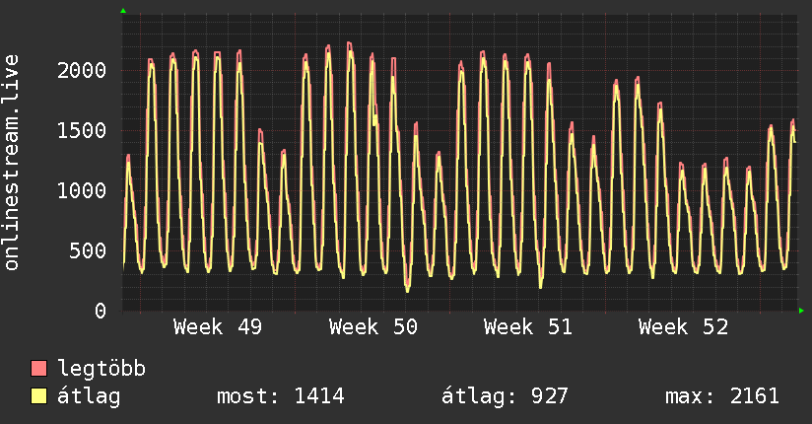
Task: Click the 1000 y-axis tick label
Action: [82, 190]
